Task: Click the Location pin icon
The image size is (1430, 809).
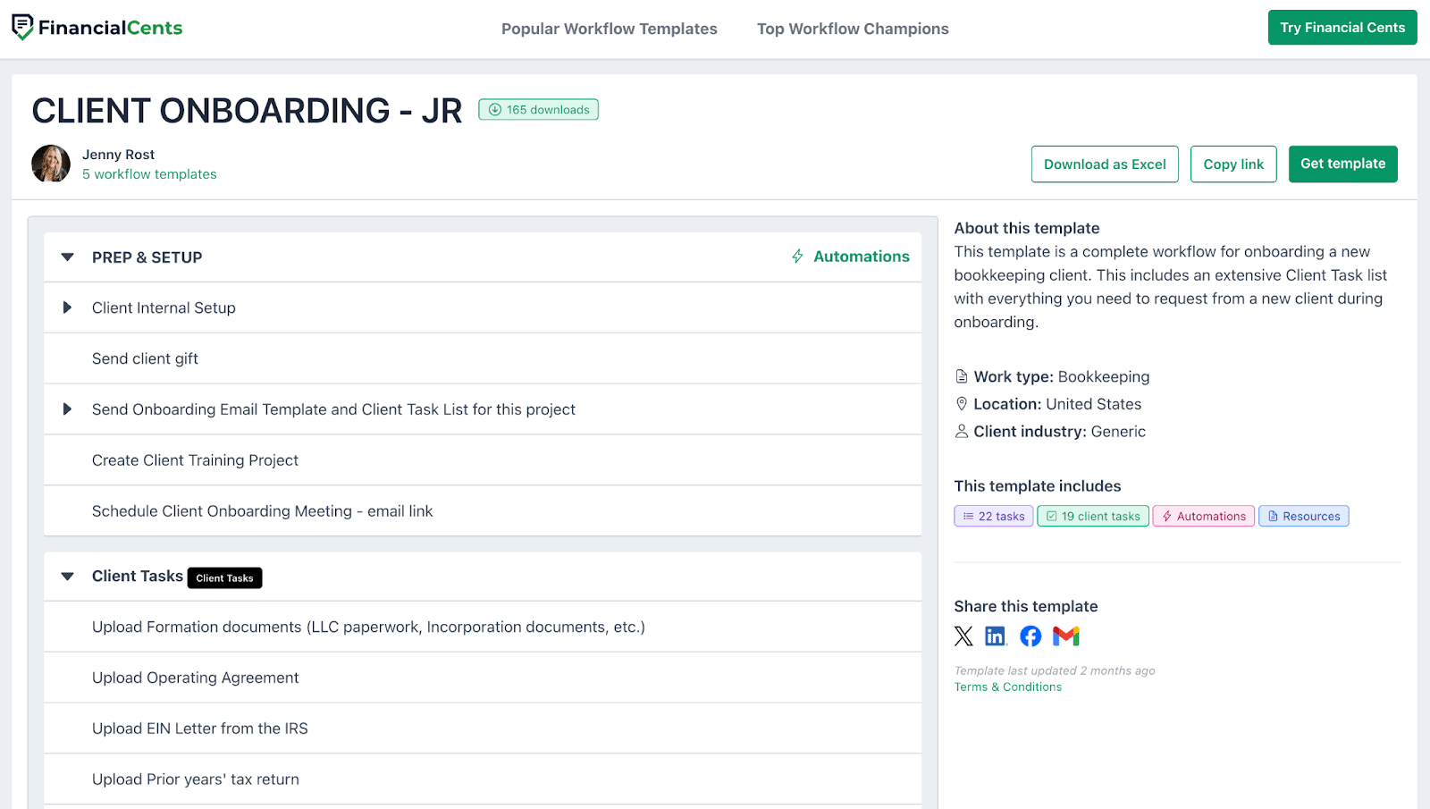Action: tap(962, 404)
